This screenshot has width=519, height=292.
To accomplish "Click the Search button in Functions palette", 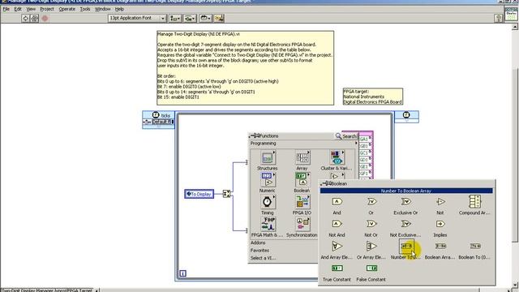I will (x=346, y=136).
